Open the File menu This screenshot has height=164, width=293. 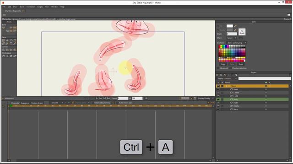(x=4, y=7)
